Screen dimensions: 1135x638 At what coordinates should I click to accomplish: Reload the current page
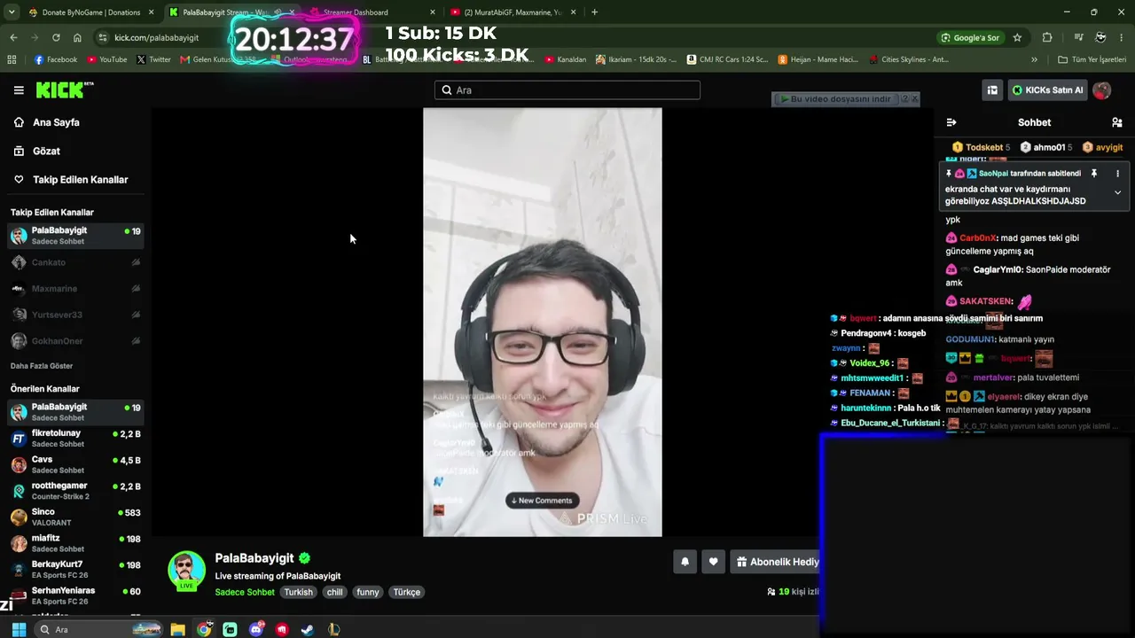(56, 37)
